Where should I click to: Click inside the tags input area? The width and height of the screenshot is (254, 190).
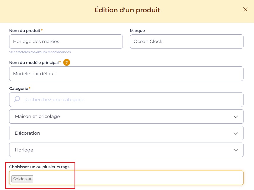click(x=138, y=178)
